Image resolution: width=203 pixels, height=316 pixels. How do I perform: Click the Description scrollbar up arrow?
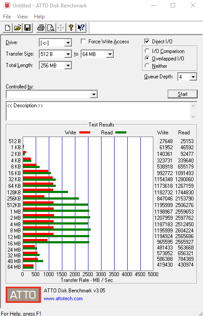coord(193,106)
